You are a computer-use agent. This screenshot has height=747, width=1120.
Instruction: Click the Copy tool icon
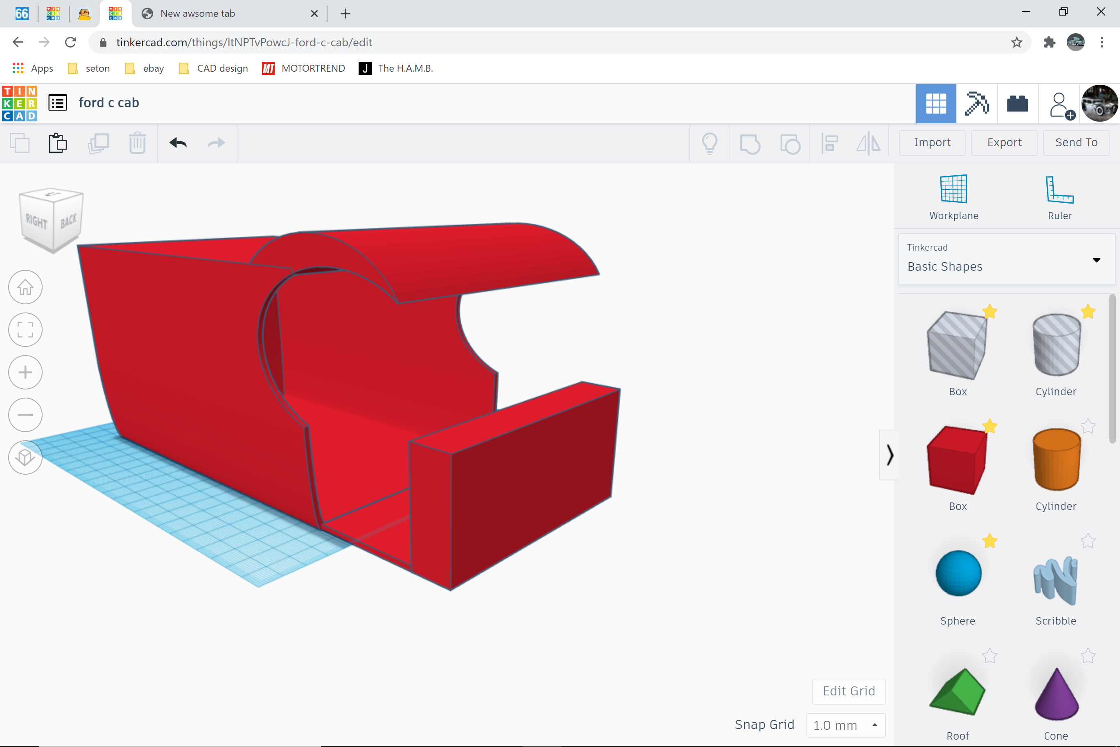(20, 143)
